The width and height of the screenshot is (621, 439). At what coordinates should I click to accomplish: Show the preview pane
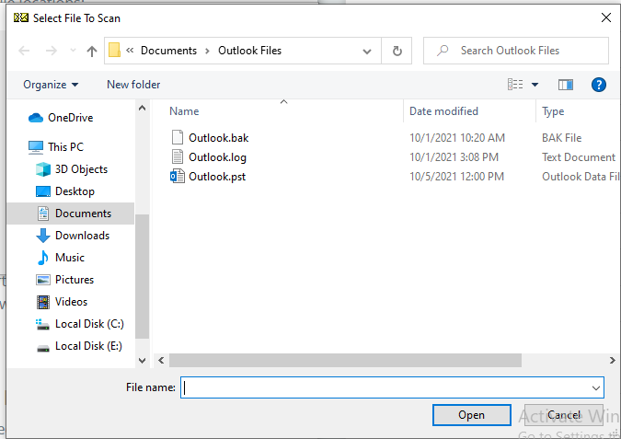[x=566, y=85]
